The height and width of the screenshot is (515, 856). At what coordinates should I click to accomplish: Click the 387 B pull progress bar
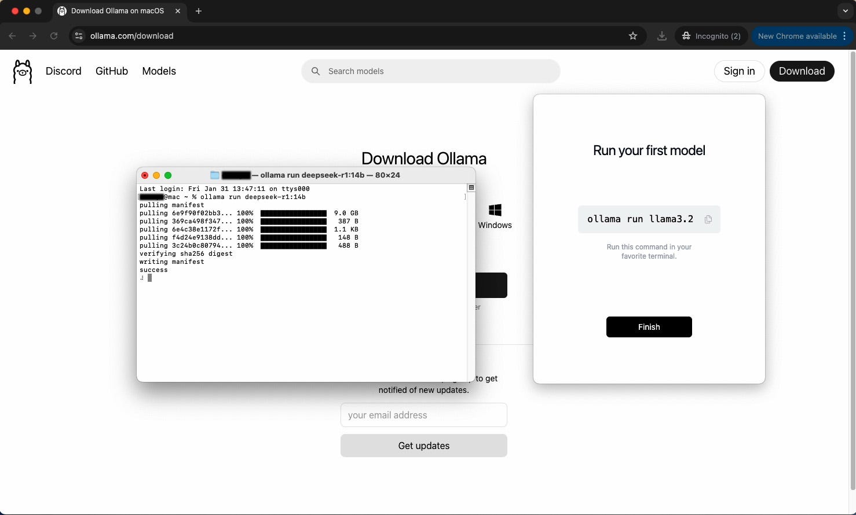294,221
